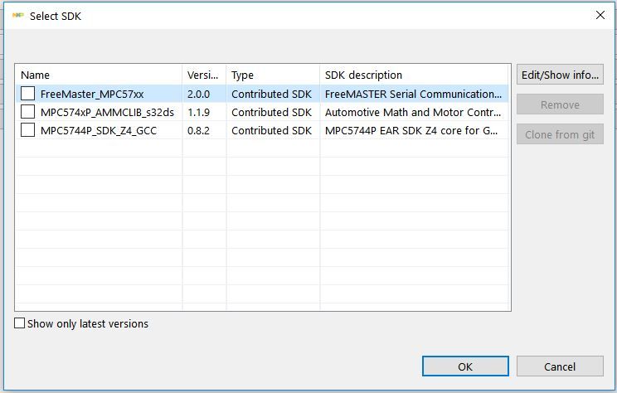This screenshot has width=617, height=393.
Task: Sort by the Name column header
Action: pyautogui.click(x=98, y=75)
